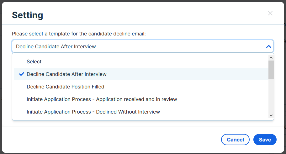The height and width of the screenshot is (154, 286).
Task: Click the template list's scroll down arrow
Action: 271,115
